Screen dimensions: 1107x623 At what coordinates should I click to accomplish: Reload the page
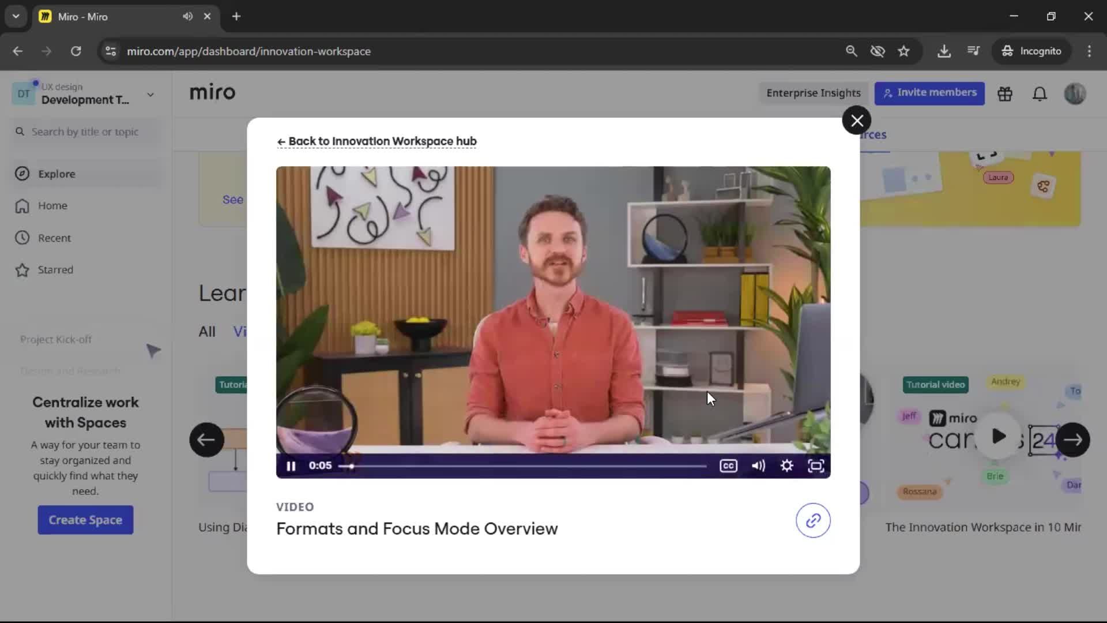(76, 51)
